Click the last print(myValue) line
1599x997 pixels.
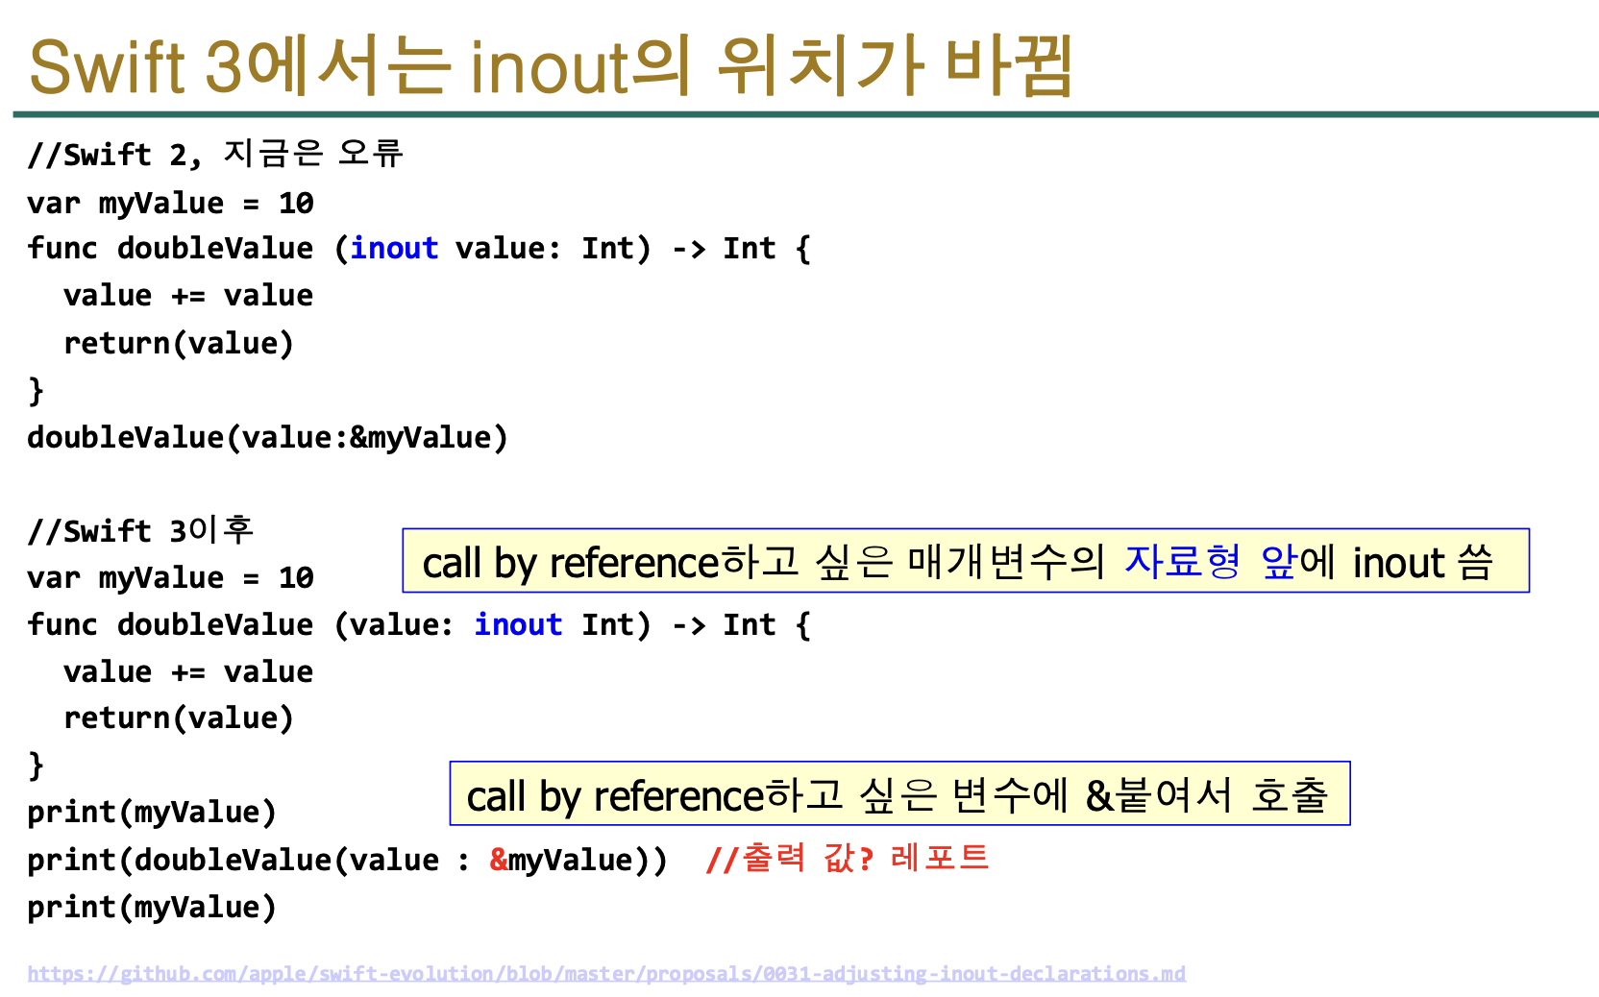tap(152, 908)
